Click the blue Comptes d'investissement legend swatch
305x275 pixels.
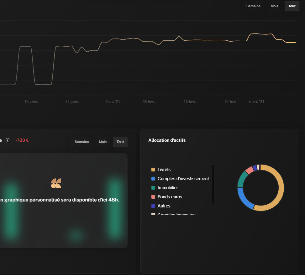(153, 179)
